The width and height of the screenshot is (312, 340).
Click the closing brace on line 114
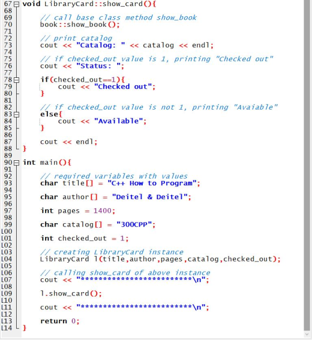pyautogui.click(x=25, y=328)
